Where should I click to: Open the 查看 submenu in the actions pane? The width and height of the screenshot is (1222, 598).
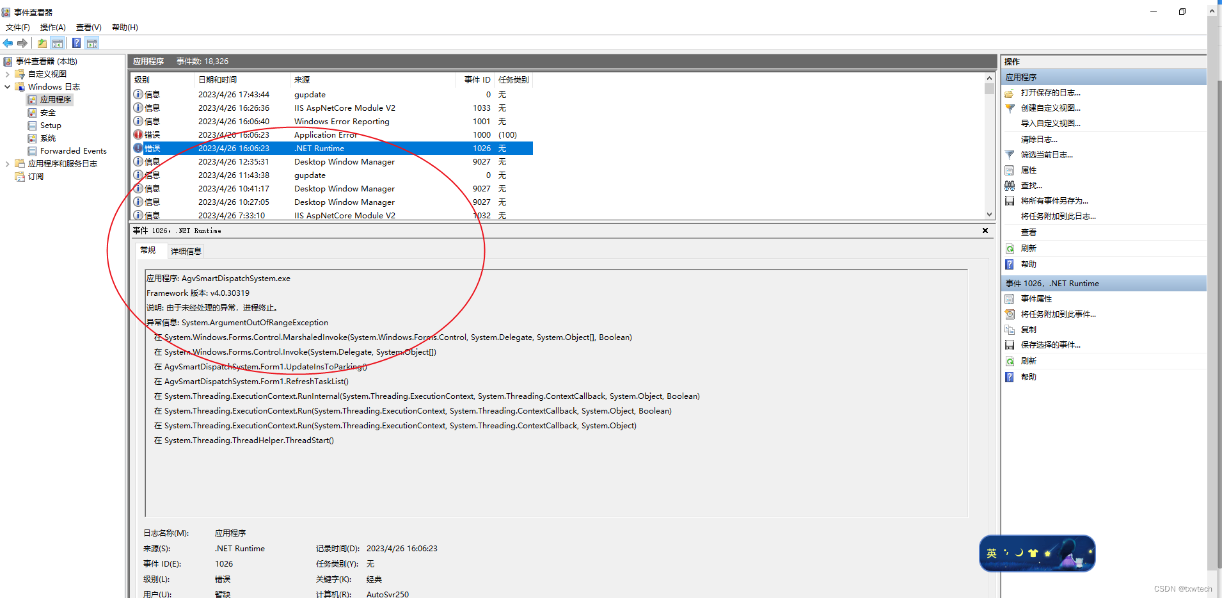1029,232
